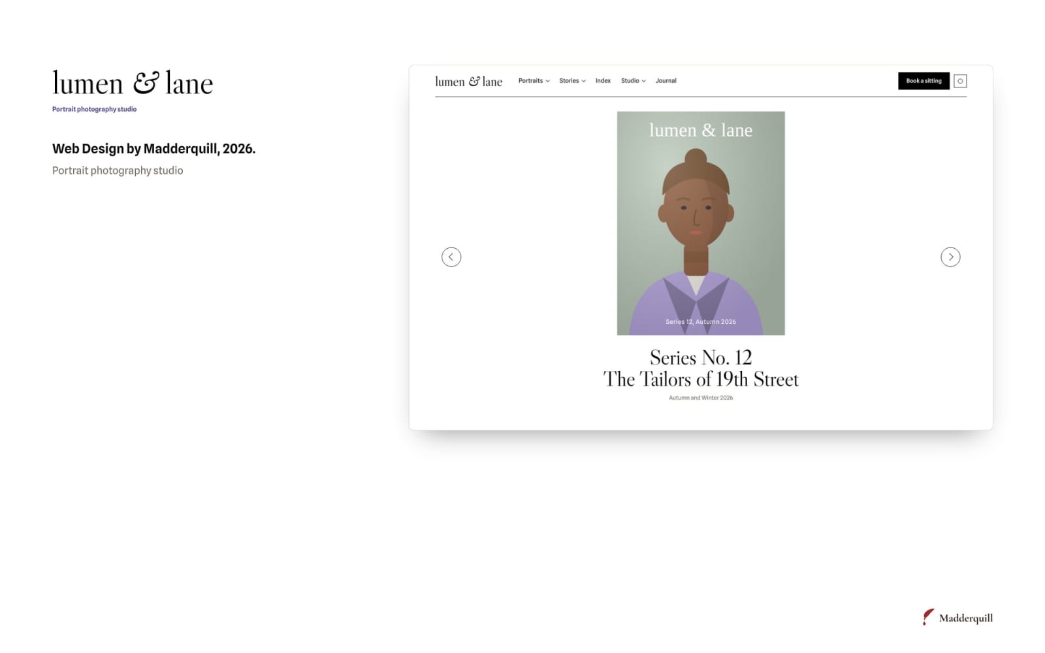Click the 'Series No. 12' heading

pos(701,357)
